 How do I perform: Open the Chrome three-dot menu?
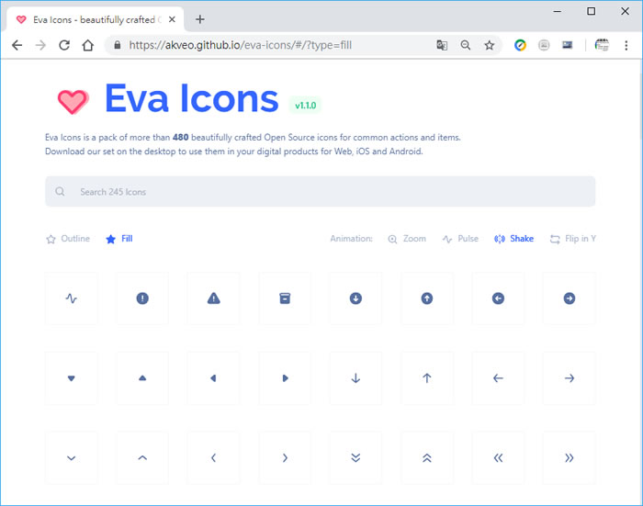pos(626,45)
